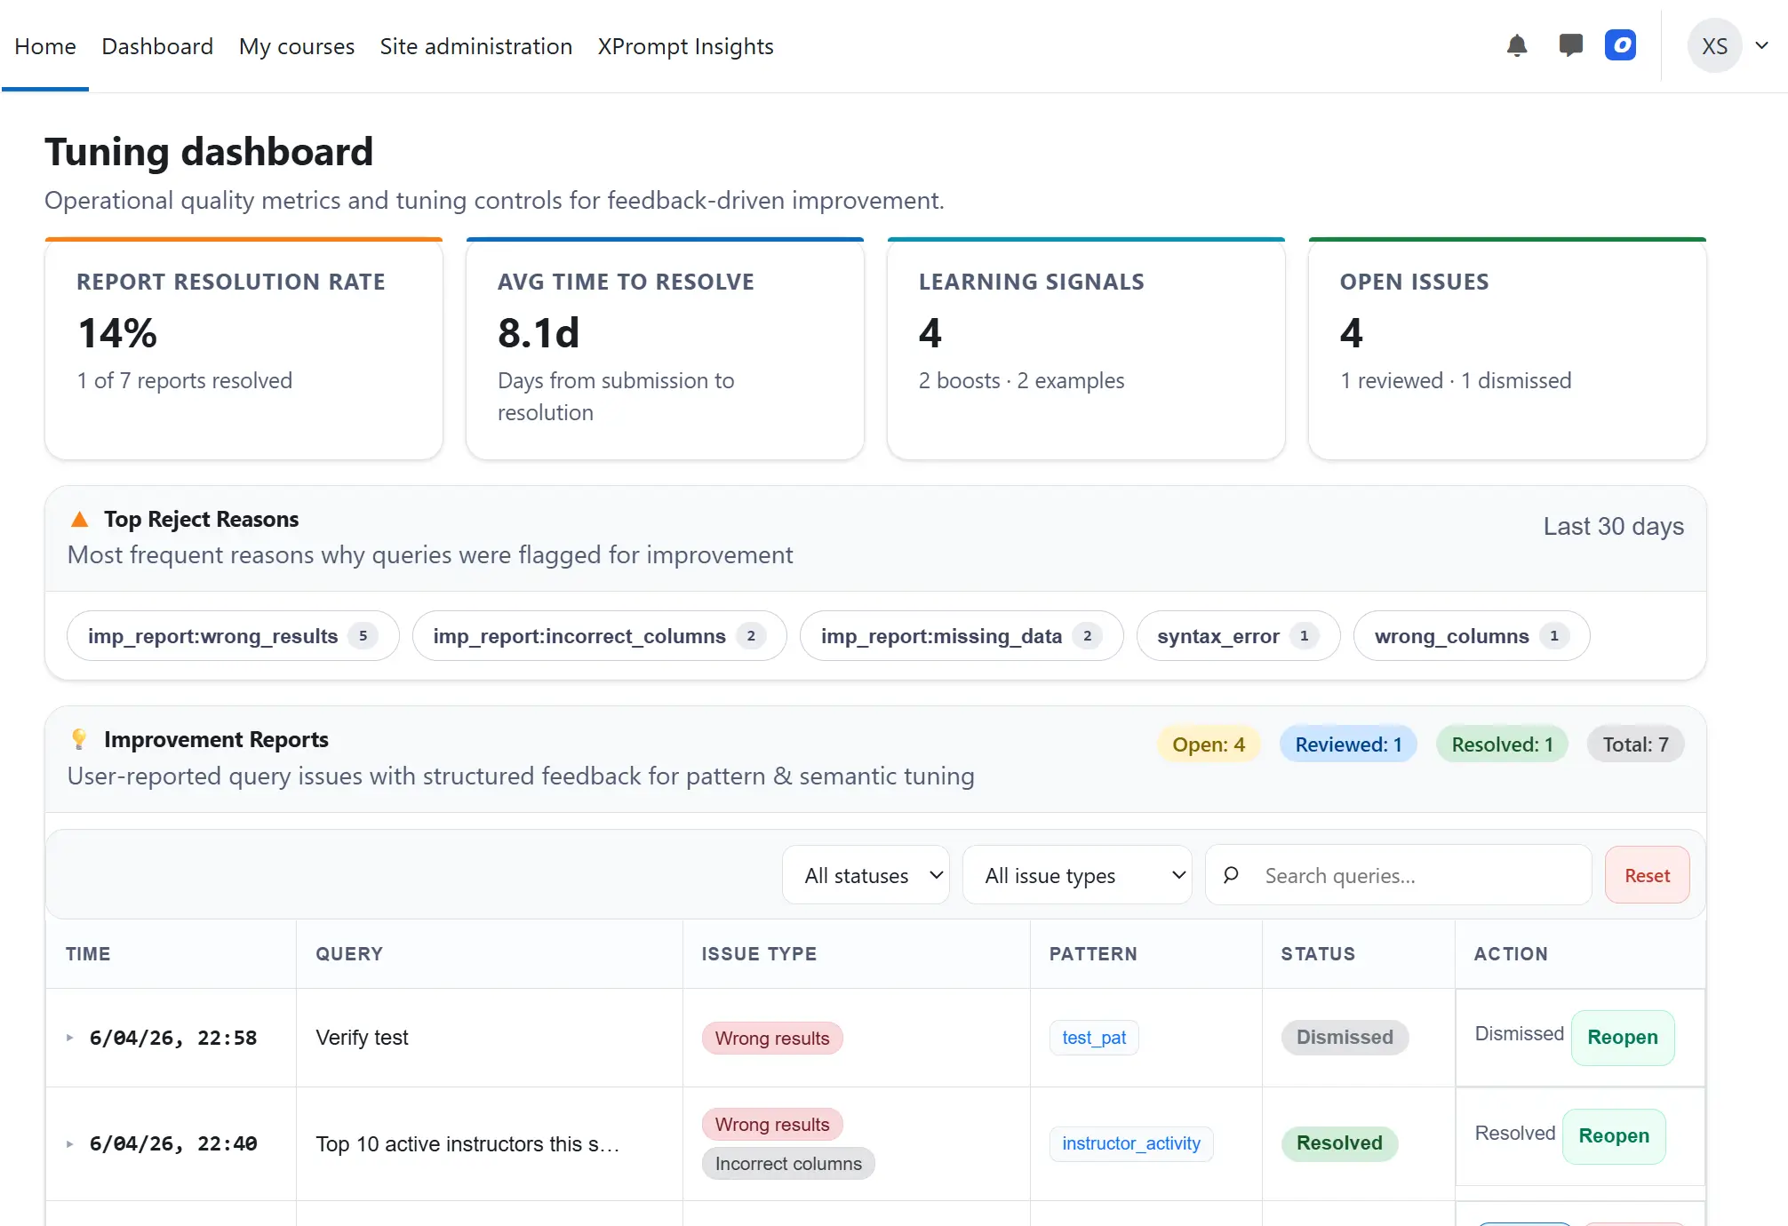Open the test_pat pattern link
This screenshot has height=1226, width=1788.
point(1094,1038)
